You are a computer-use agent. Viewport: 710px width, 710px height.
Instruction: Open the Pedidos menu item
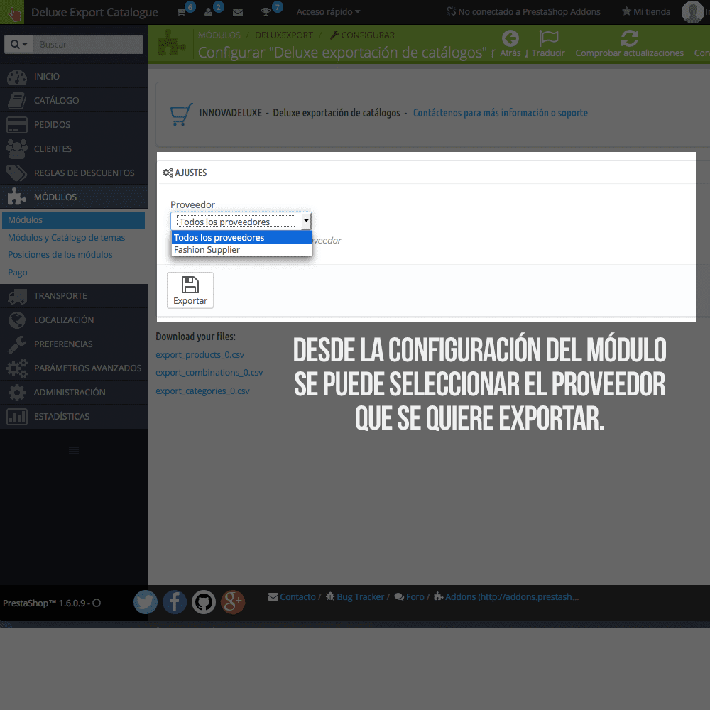pos(74,124)
